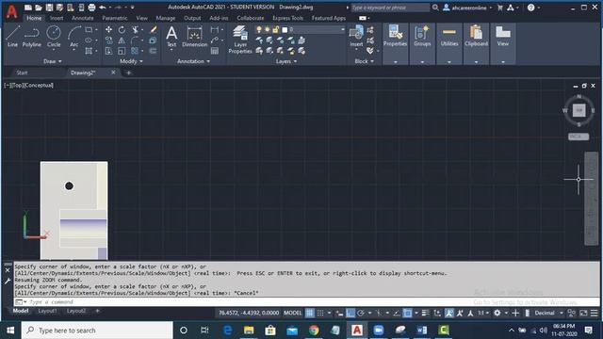Open the Annotate ribbon tab
603x339 pixels.
point(83,18)
